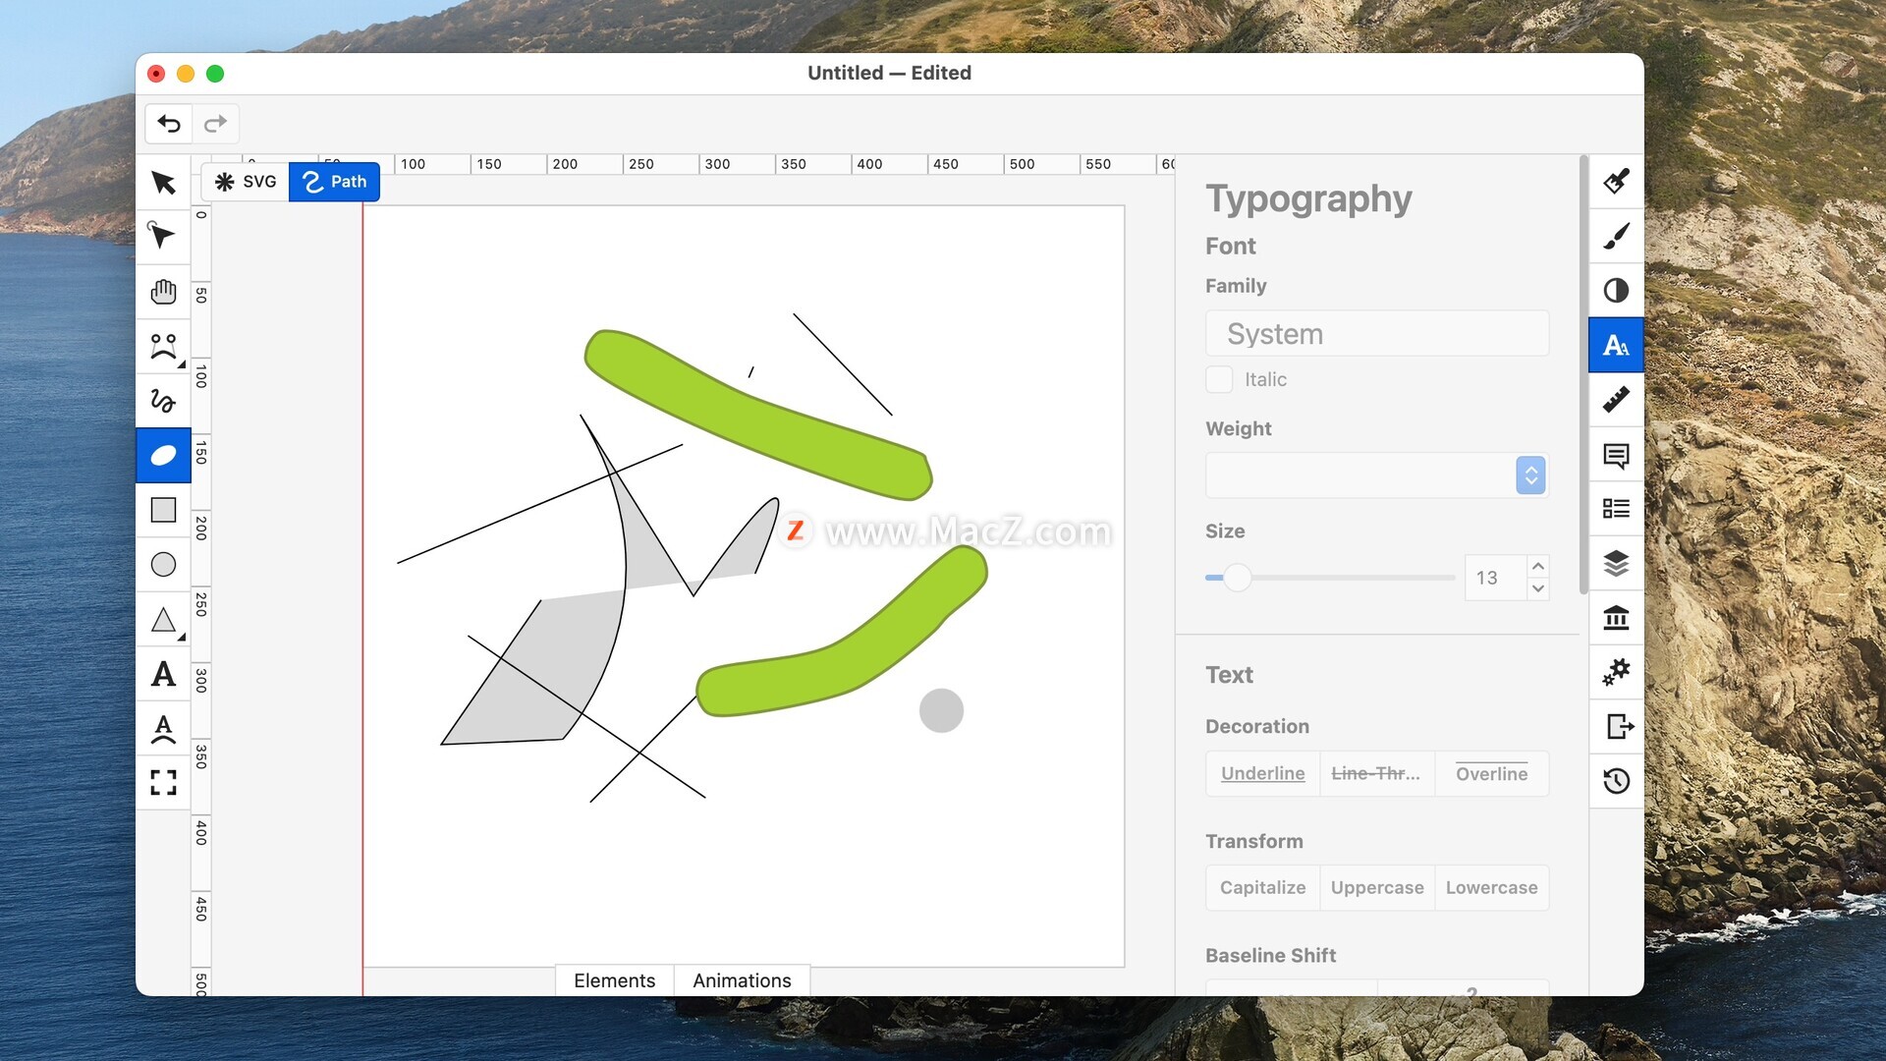Select the text on path tool
Screen dimensions: 1886x1061
[x=163, y=728]
